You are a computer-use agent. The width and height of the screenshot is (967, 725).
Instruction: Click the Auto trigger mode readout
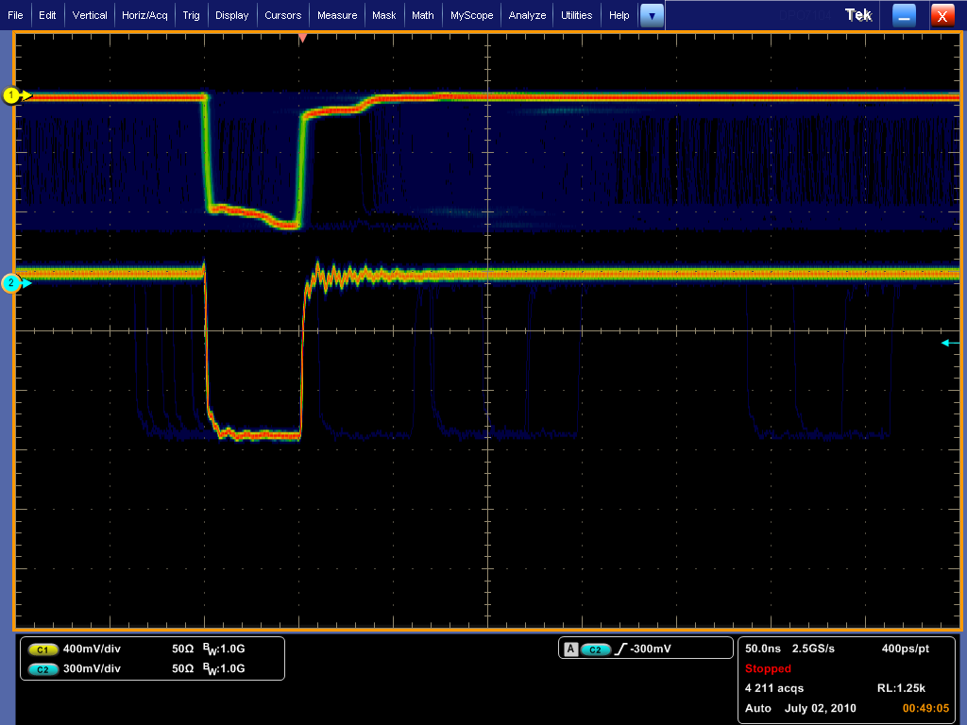(758, 708)
